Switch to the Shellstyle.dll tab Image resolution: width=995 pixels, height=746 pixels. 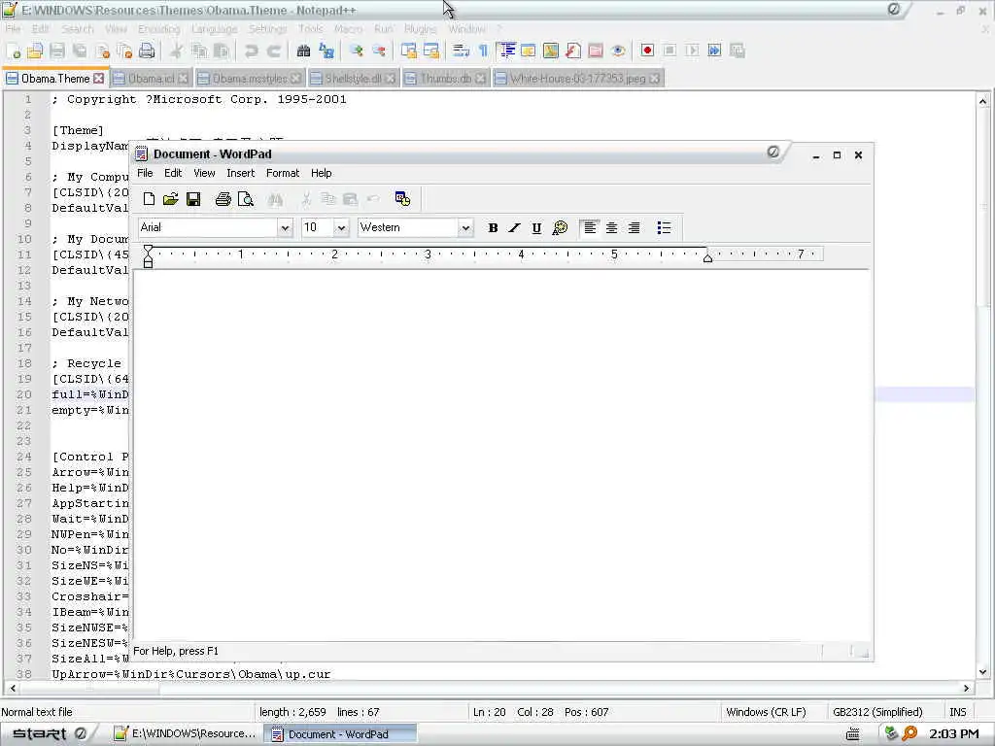click(x=353, y=79)
